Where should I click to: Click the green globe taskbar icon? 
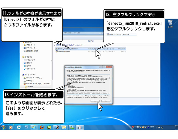point(49,127)
